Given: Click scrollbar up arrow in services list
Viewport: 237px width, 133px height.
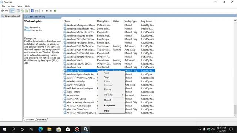Looking at the screenshot, I should tap(235, 21).
